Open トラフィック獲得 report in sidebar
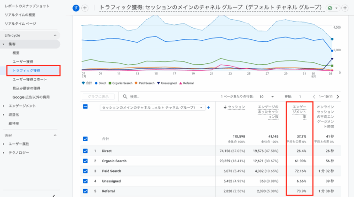Screen dimensions: 354x197 (26, 70)
